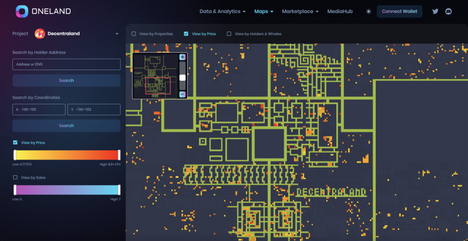Zoom in with the minimap plus button
The image size is (468, 241).
182,57
